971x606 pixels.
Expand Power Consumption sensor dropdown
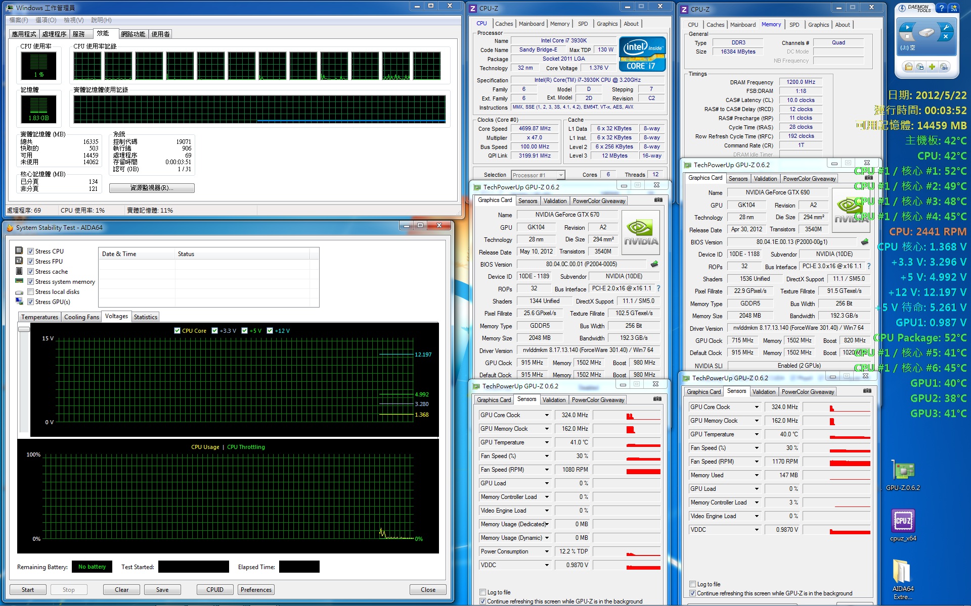[x=547, y=551]
